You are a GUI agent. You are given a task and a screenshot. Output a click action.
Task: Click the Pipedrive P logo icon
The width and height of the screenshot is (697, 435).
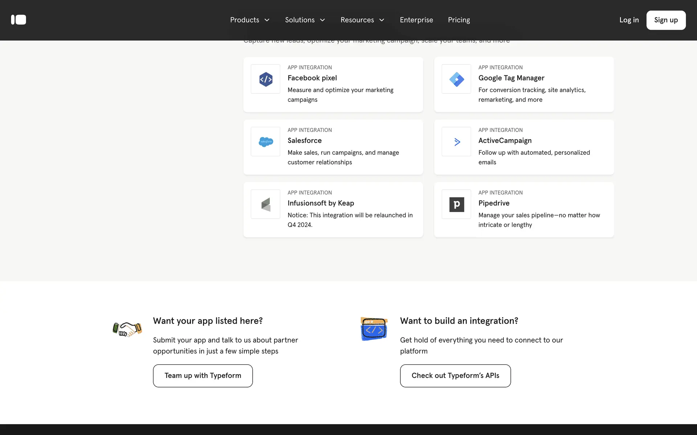(x=456, y=204)
